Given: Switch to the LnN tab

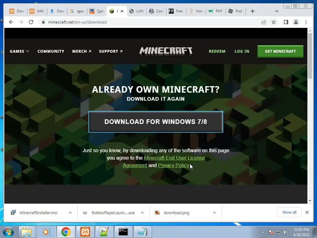Looking at the screenshot, I should [137, 11].
